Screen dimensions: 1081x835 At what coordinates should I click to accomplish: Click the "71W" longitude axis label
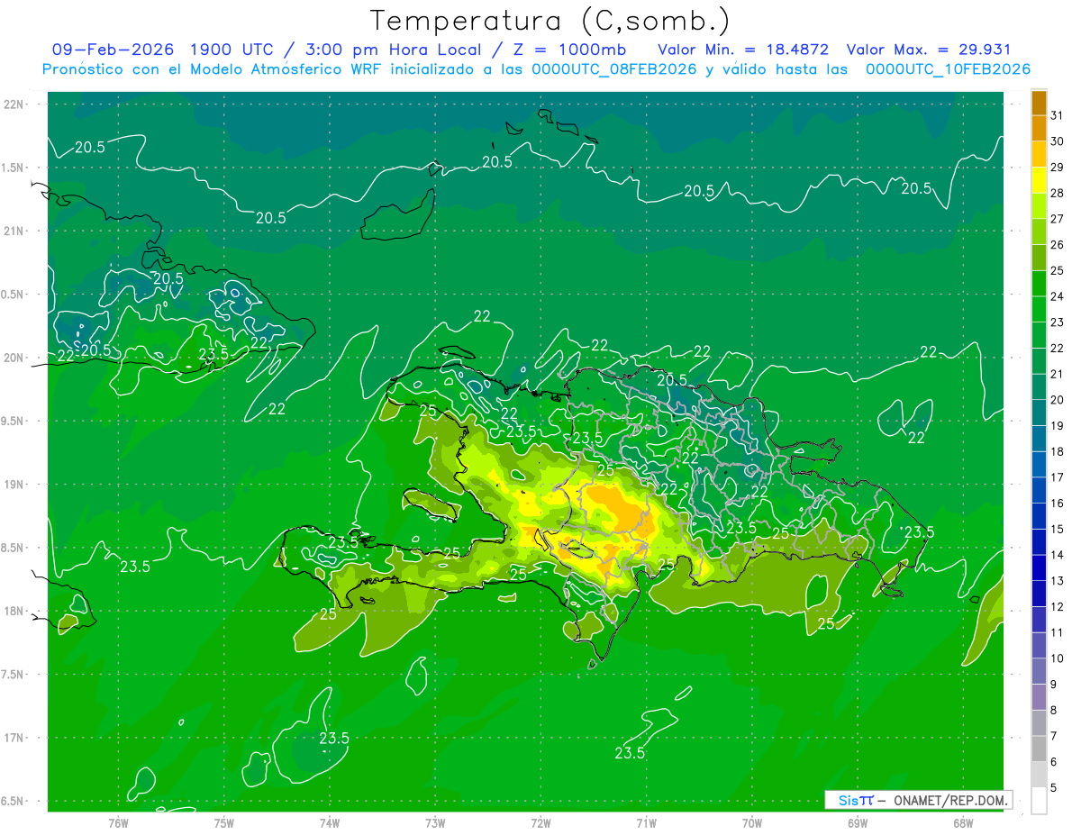click(646, 822)
